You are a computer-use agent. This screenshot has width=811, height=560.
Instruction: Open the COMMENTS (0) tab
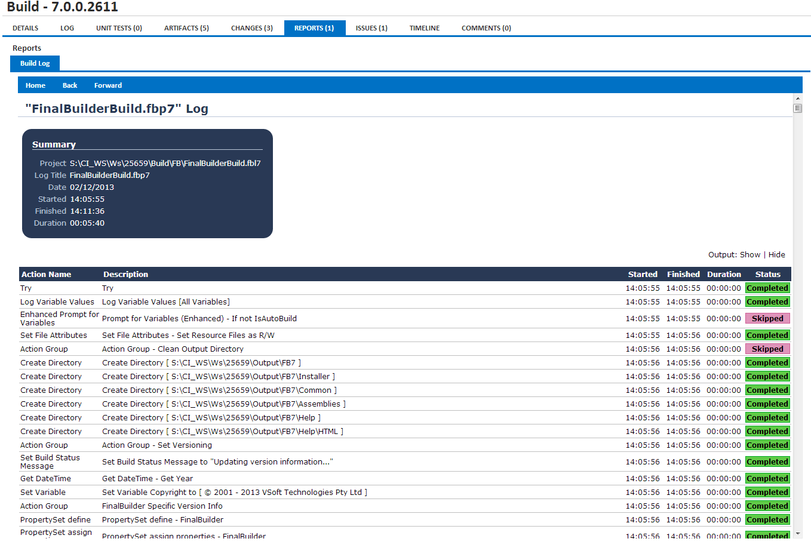pos(486,27)
